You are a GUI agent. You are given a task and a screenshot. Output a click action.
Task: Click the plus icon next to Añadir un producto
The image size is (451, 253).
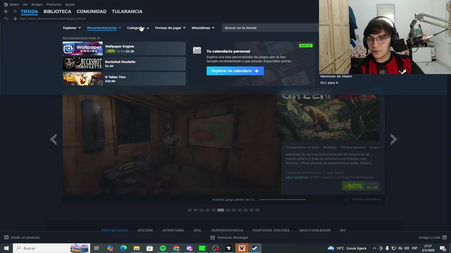coord(6,238)
